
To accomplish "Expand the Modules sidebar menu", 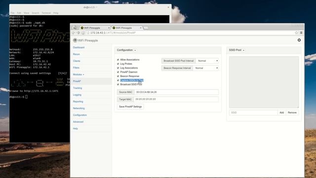I will 79,75.
